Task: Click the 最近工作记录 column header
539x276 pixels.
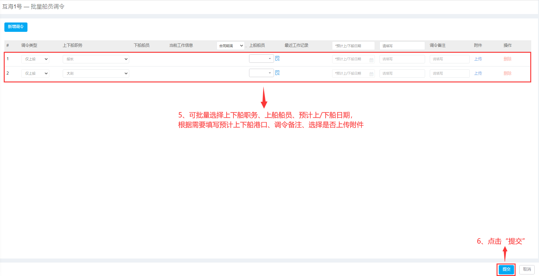Action: pyautogui.click(x=296, y=45)
